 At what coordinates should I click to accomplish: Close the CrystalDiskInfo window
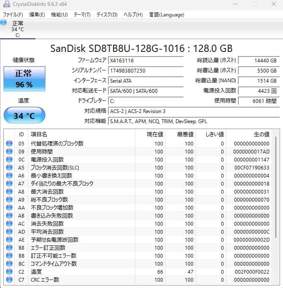click(274, 4)
